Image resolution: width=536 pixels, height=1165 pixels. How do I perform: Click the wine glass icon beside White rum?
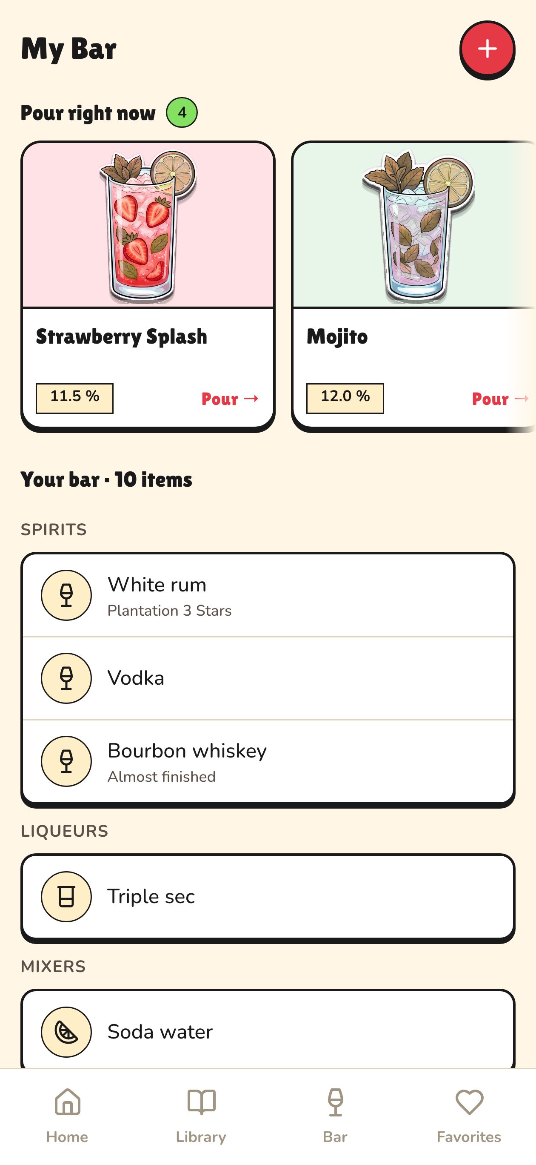point(66,595)
